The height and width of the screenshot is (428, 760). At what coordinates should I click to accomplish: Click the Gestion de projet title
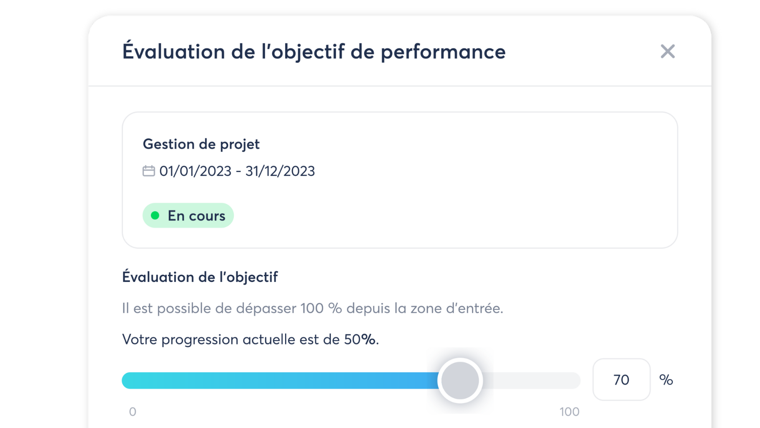click(x=201, y=144)
